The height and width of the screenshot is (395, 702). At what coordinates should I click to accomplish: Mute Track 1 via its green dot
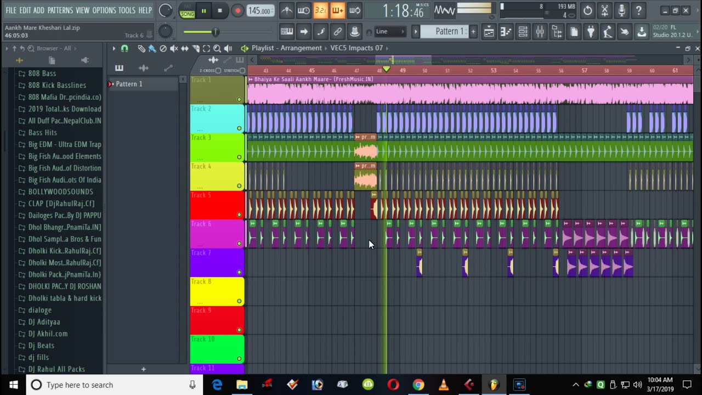(x=239, y=99)
